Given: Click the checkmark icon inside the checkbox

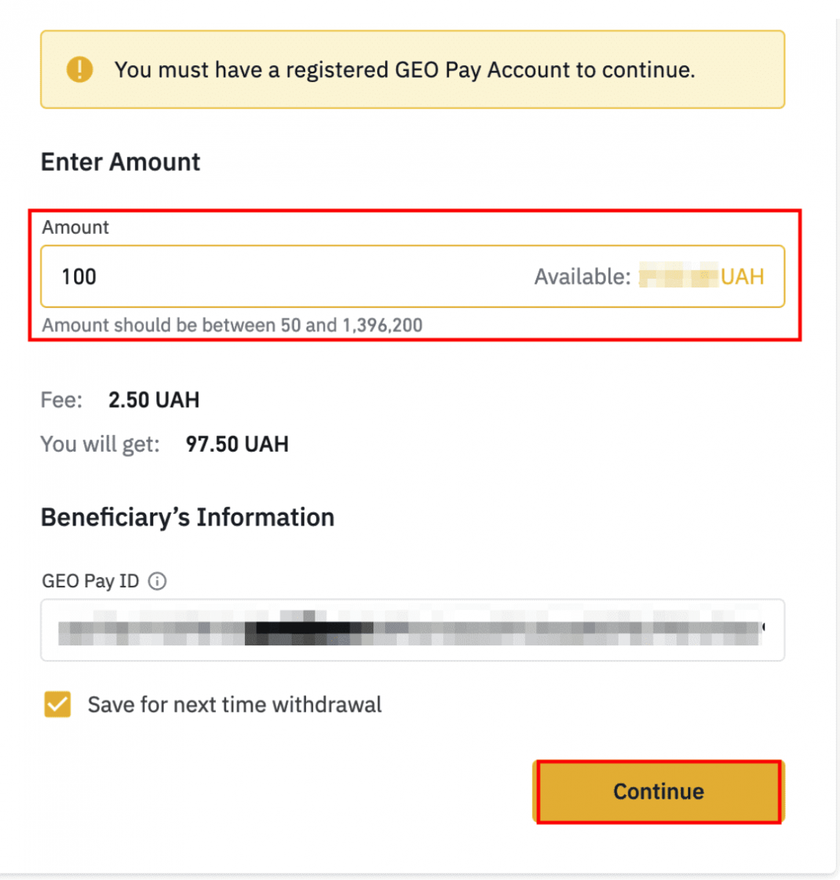Looking at the screenshot, I should coord(57,704).
